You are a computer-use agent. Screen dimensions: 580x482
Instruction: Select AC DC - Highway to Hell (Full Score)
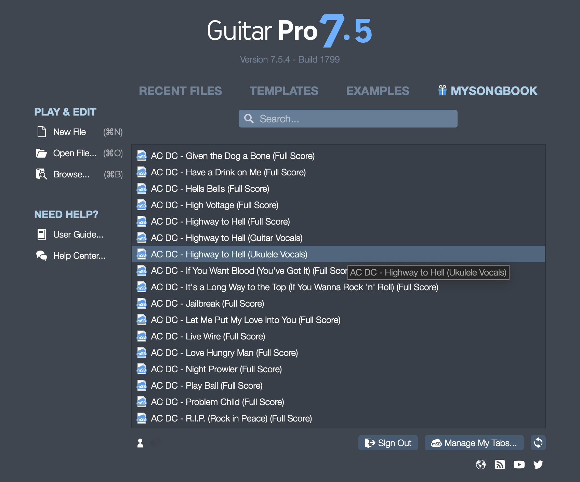[x=339, y=221]
